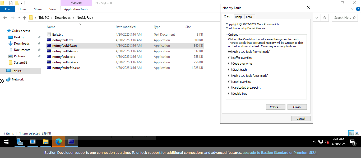
Task: Expand chevron after Downloads breadcrumb
Action: pyautogui.click(x=73, y=18)
